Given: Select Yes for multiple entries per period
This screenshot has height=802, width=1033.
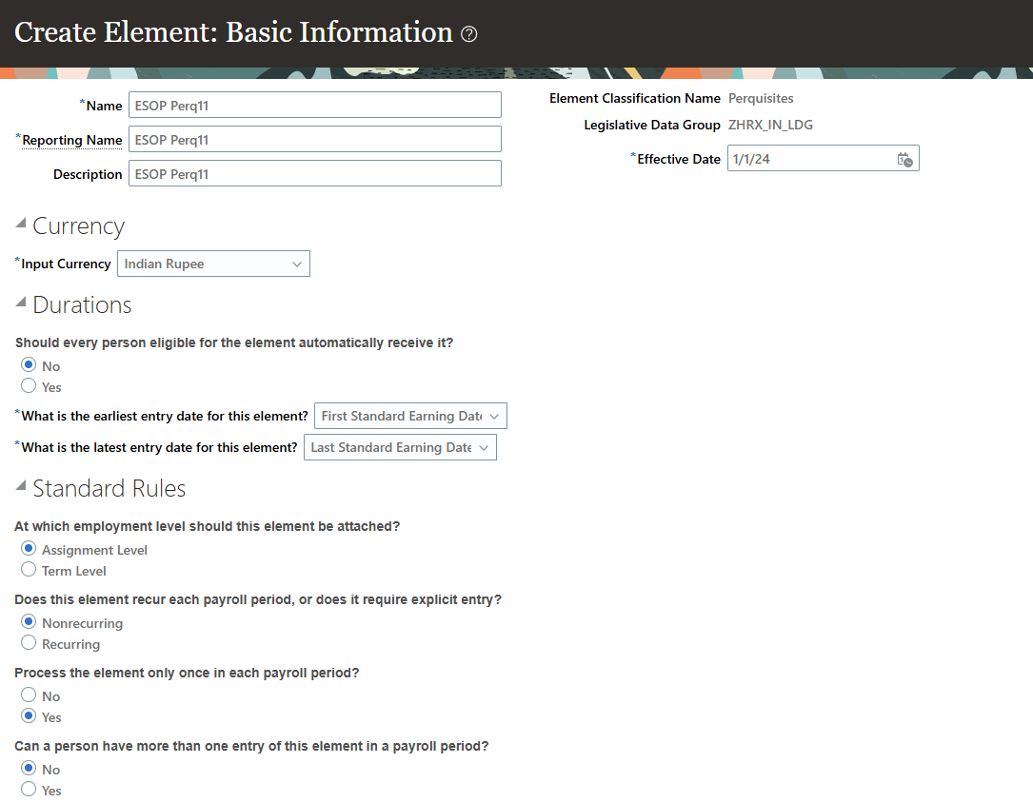Looking at the screenshot, I should 29,790.
